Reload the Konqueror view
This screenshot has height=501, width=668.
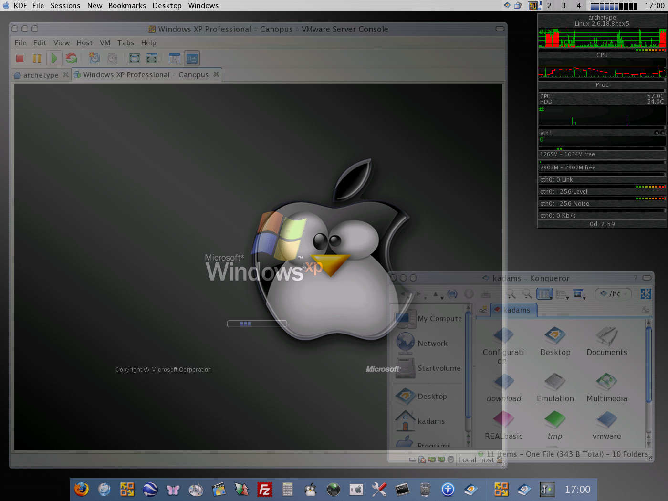[x=452, y=294]
